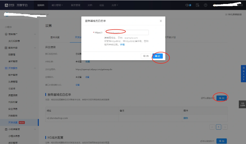
Task: Collapse the 服务内容 sidebar group
Action: click(x=35, y=48)
